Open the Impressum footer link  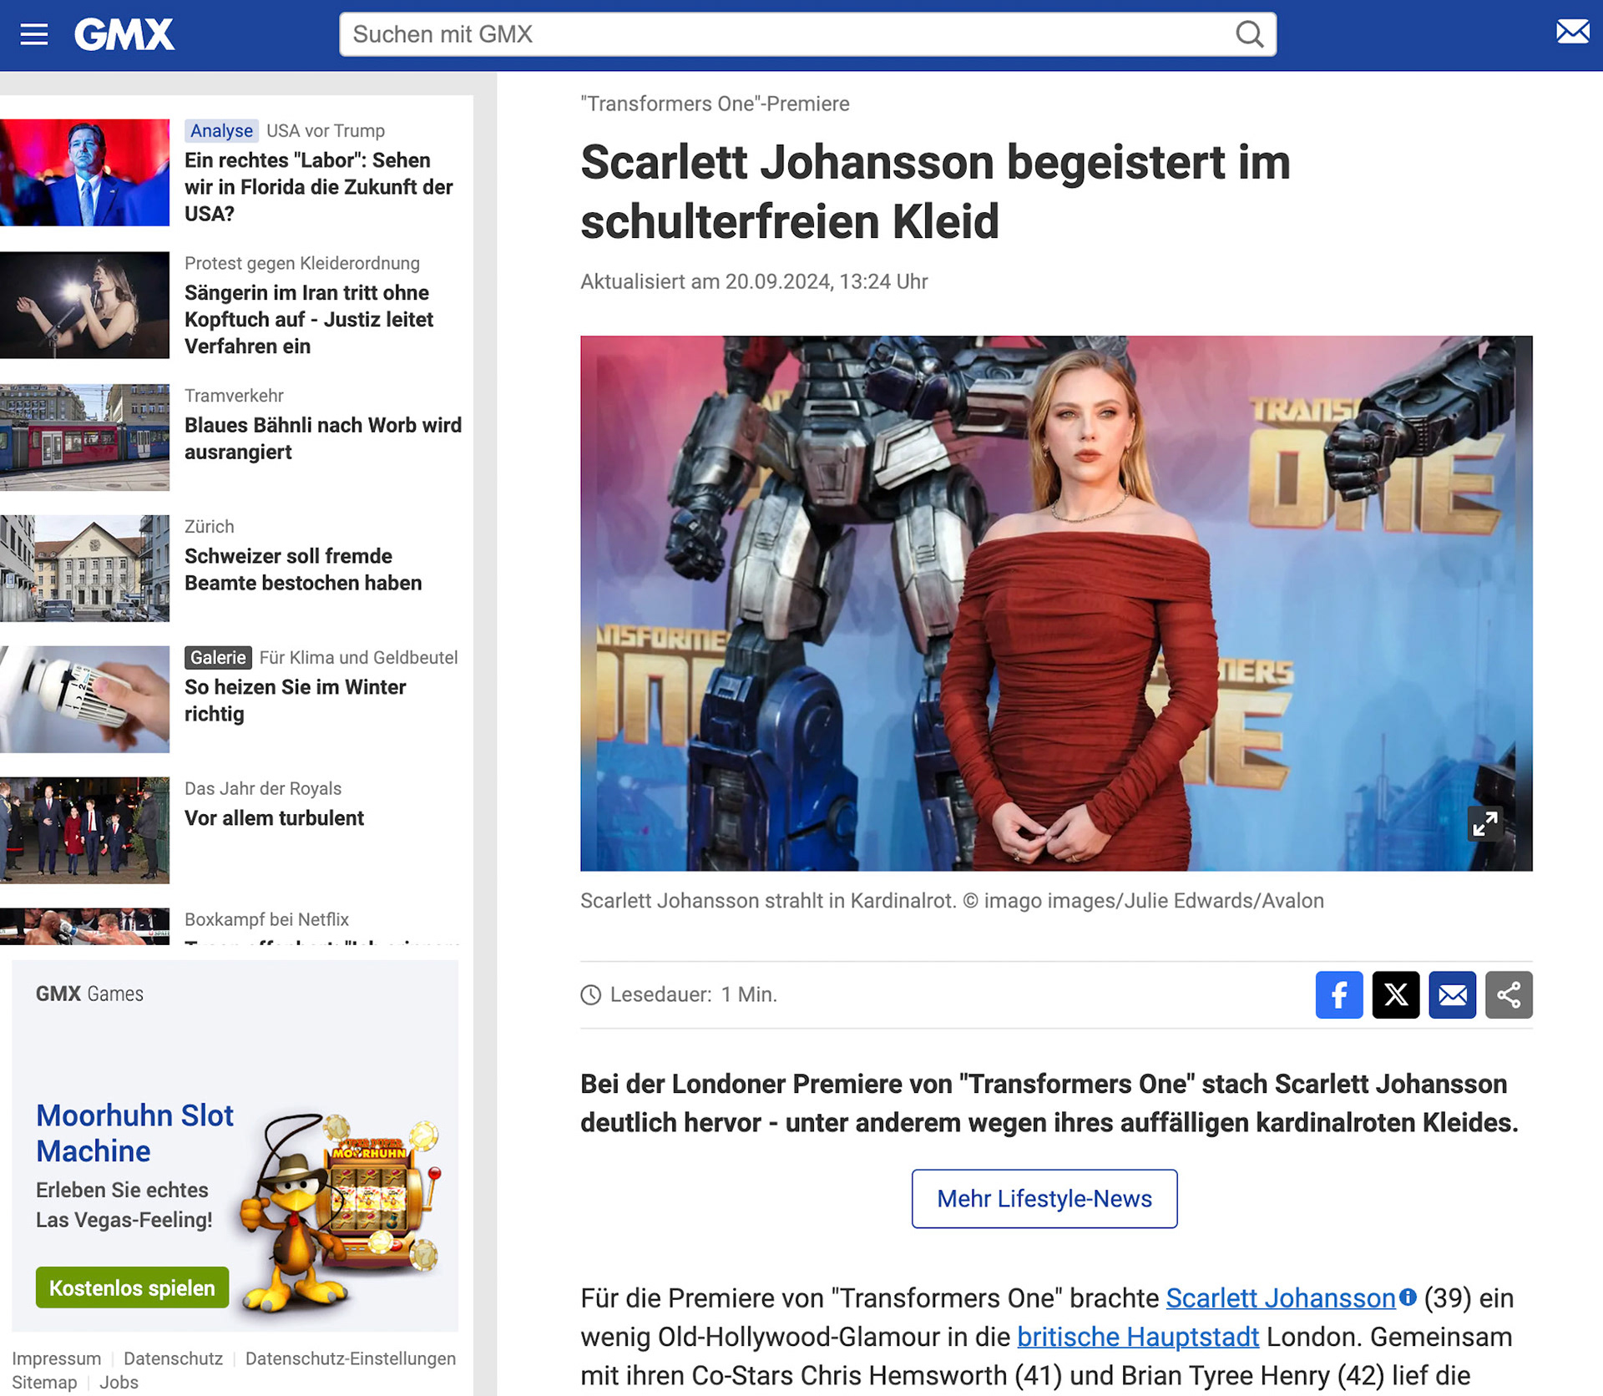pos(56,1358)
